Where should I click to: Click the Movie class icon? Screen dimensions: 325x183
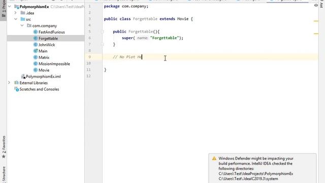click(36, 70)
